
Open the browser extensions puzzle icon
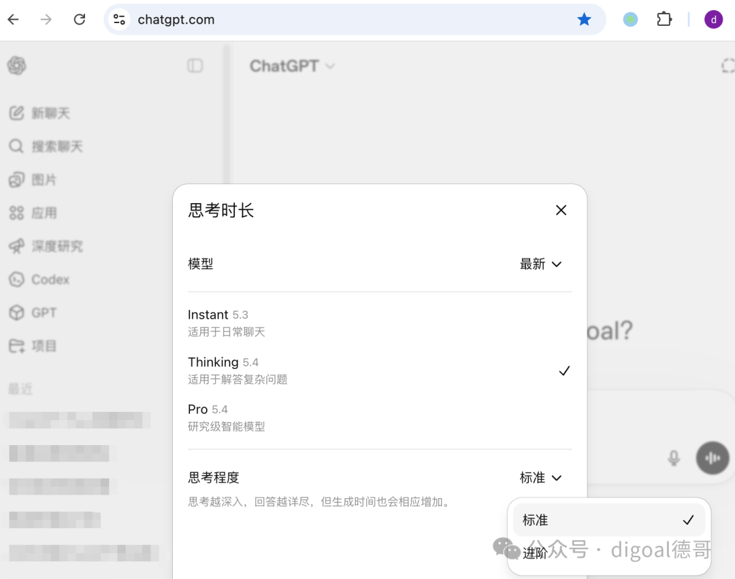point(664,20)
